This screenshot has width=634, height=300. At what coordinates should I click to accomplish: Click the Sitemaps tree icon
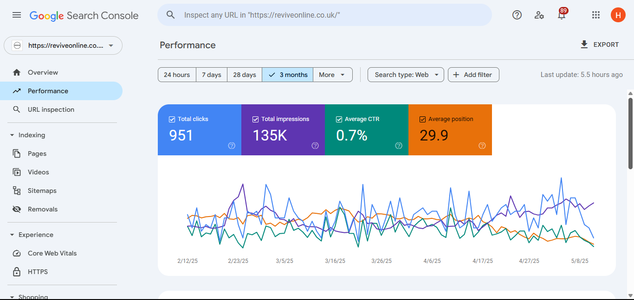[17, 191]
